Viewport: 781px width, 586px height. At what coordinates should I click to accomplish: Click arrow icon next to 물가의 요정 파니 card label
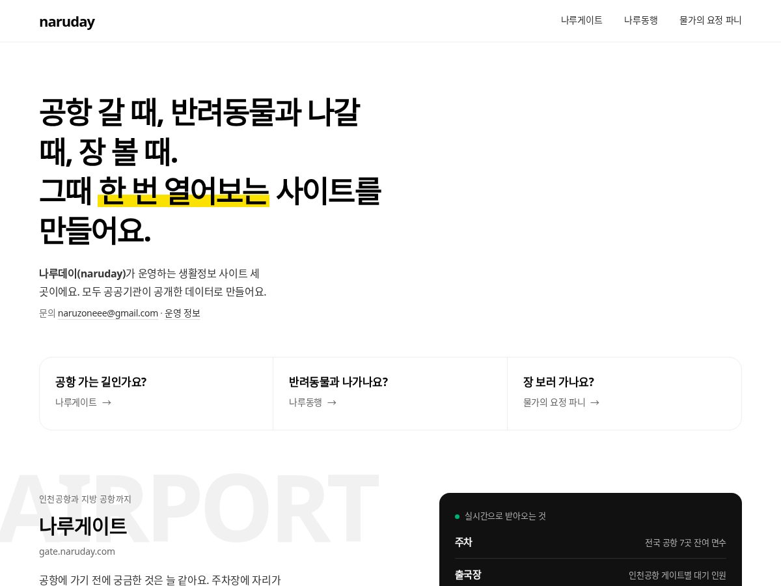pos(595,402)
